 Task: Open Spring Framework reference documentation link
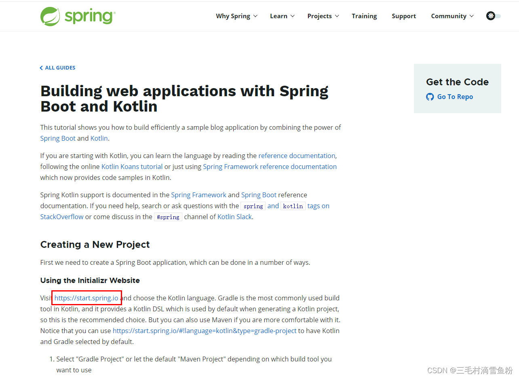click(270, 167)
